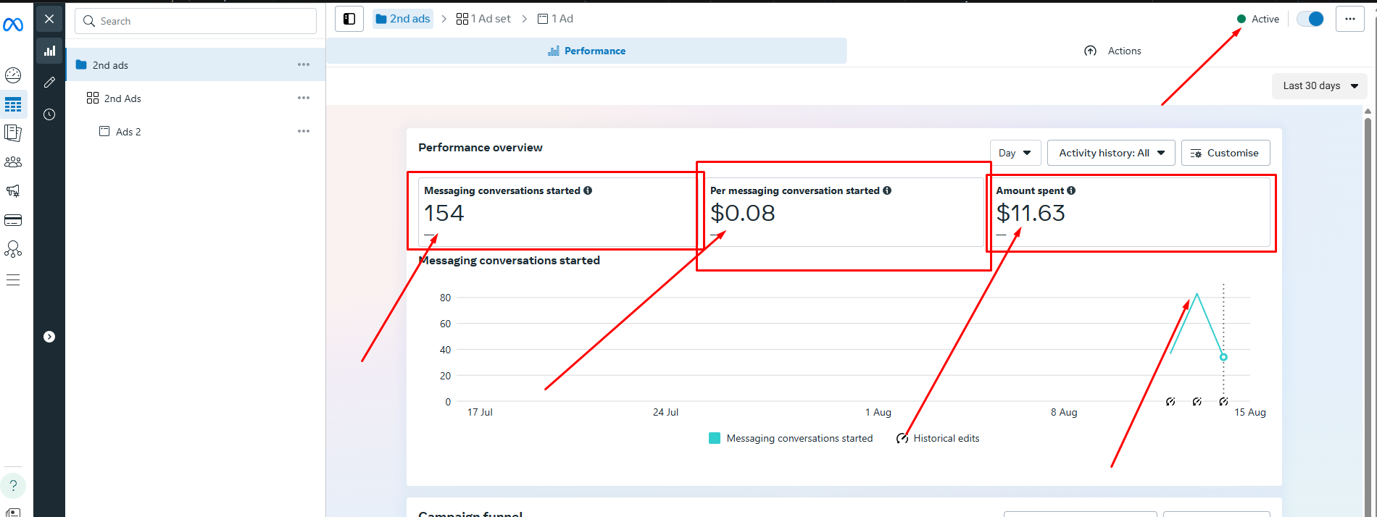The image size is (1377, 517).
Task: Open the Audiences people icon
Action: [x=13, y=162]
